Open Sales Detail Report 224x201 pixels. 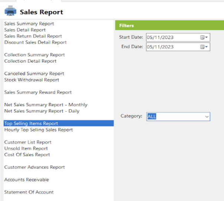tap(25, 30)
